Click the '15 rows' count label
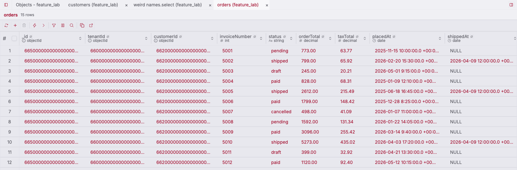This screenshot has width=517, height=170. pos(27,15)
